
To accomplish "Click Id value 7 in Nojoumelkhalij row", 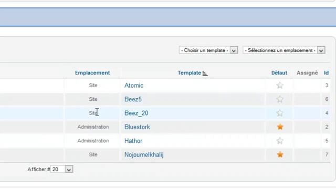I will tap(327, 154).
